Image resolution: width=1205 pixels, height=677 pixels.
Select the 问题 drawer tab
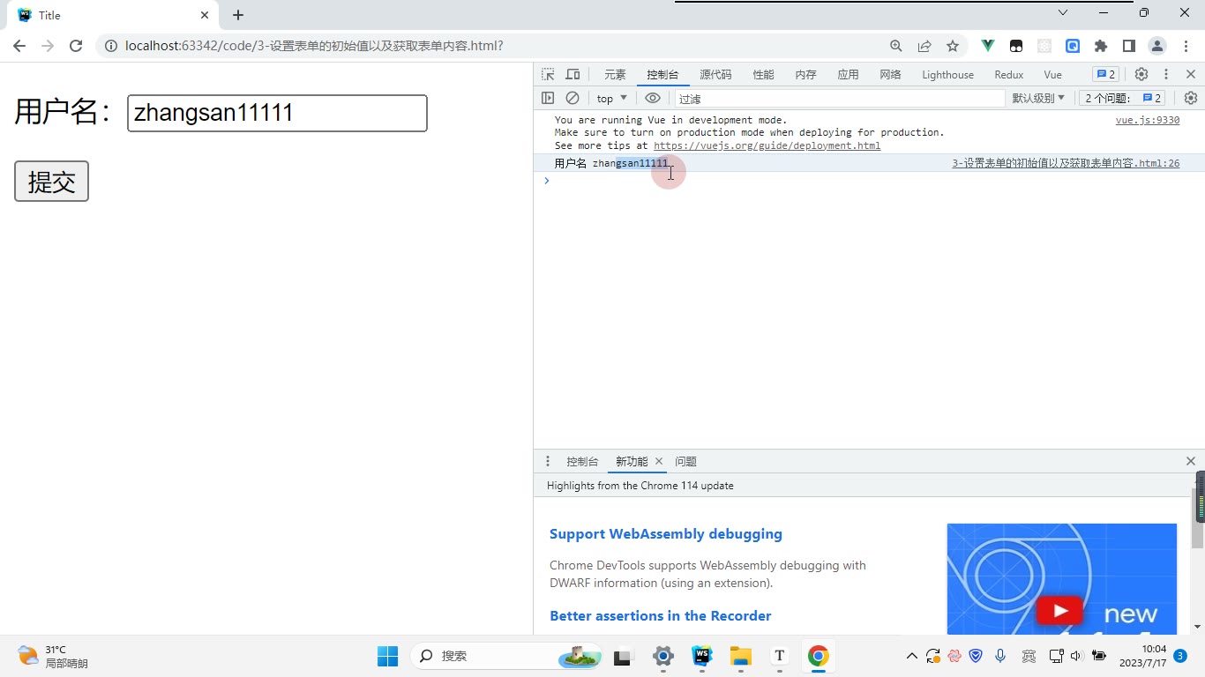(x=685, y=461)
